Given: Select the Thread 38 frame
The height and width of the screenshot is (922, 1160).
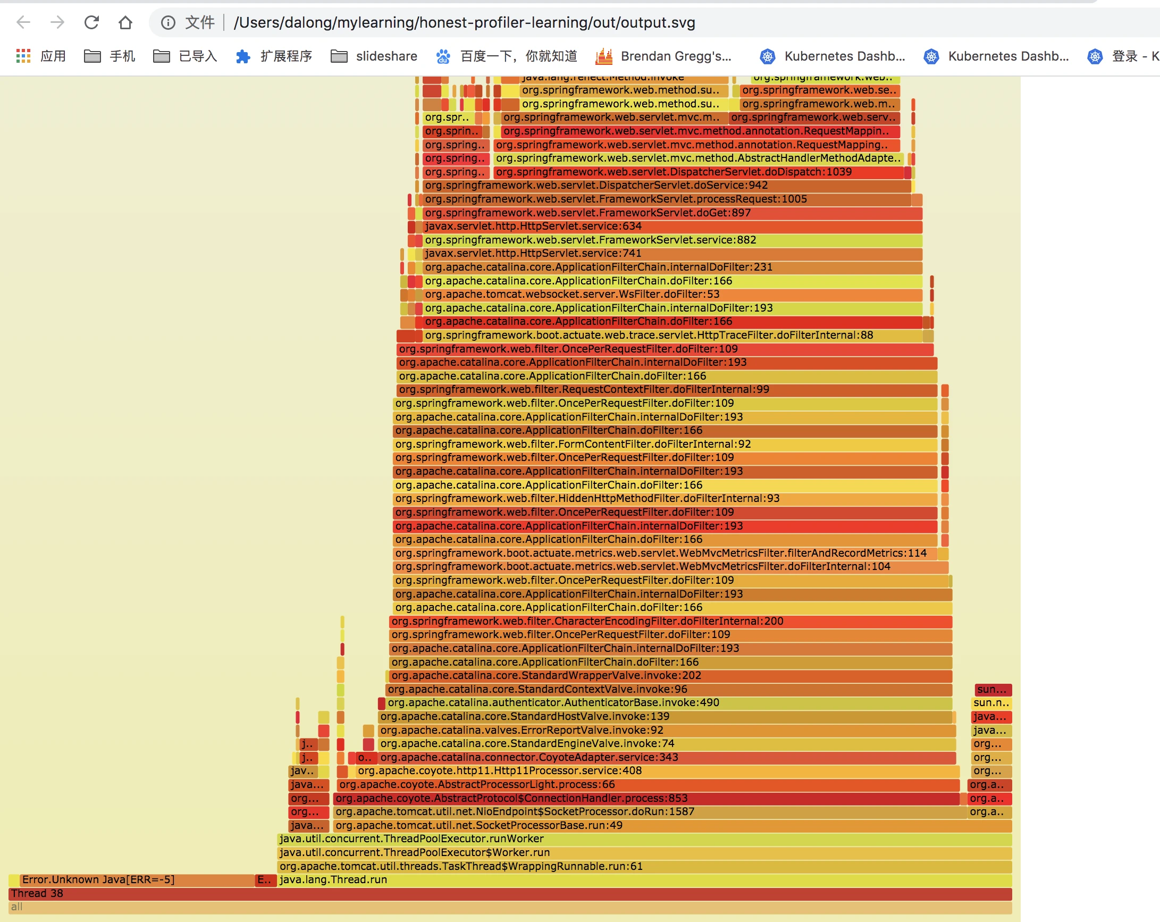Looking at the screenshot, I should pos(510,893).
